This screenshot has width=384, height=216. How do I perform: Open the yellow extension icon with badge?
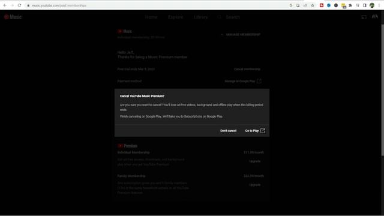tap(343, 6)
